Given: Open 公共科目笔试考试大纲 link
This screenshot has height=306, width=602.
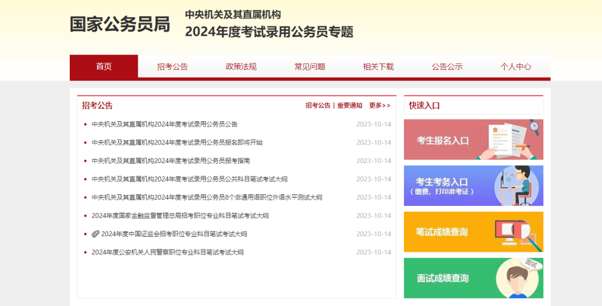Looking at the screenshot, I should tap(189, 179).
